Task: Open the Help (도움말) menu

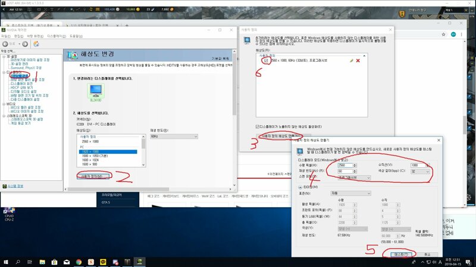Action: coord(76,36)
